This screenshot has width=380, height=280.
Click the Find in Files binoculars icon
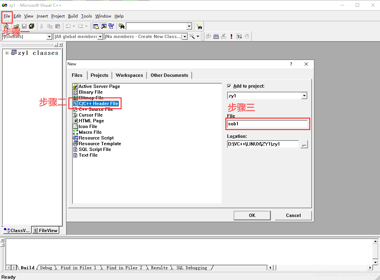tap(122, 26)
